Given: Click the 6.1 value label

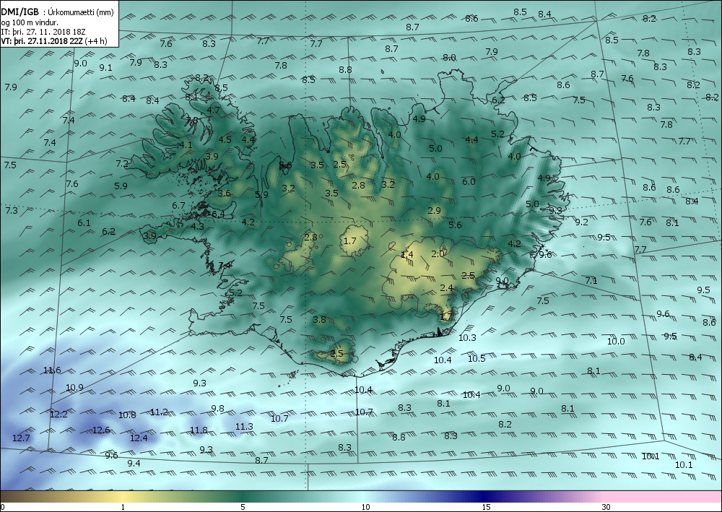Looking at the screenshot, I should [x=84, y=222].
